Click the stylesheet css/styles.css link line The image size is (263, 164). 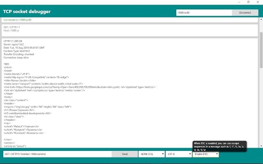(44, 90)
